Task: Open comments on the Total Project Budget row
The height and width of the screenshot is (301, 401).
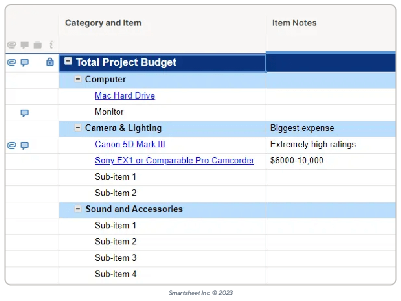Action: pos(24,63)
